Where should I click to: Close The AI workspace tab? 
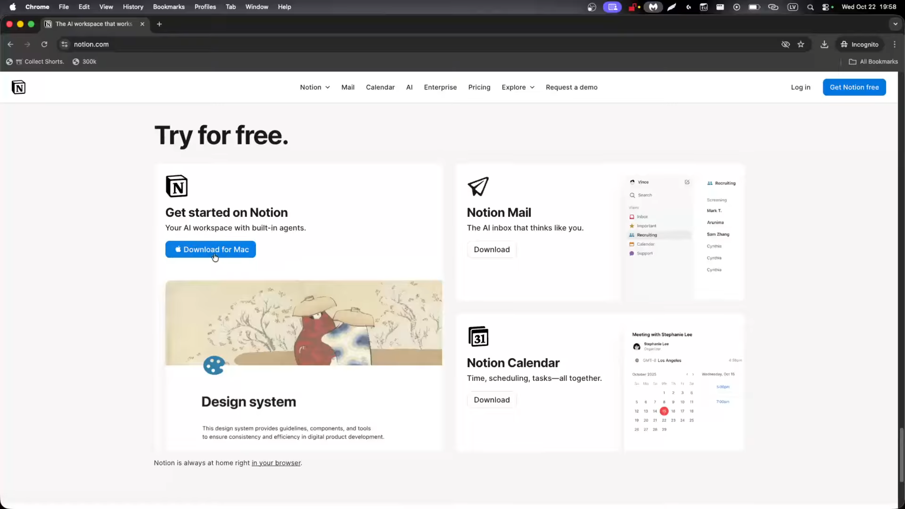[142, 24]
